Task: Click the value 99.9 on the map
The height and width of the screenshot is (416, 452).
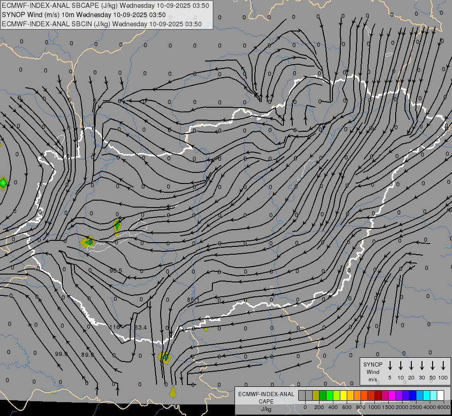Action: pyautogui.click(x=61, y=354)
